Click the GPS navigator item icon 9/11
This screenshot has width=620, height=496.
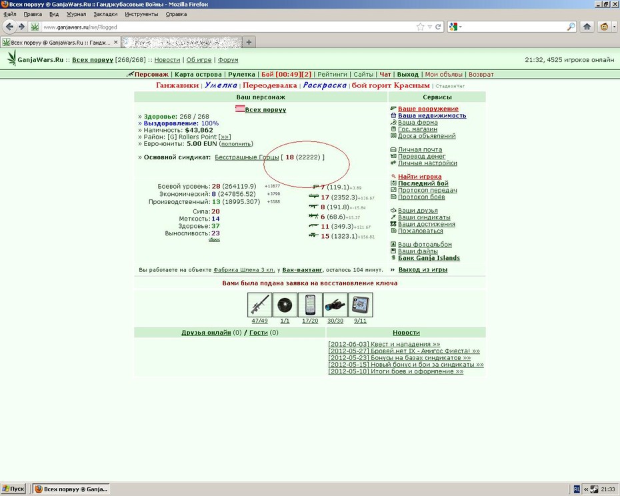click(360, 305)
